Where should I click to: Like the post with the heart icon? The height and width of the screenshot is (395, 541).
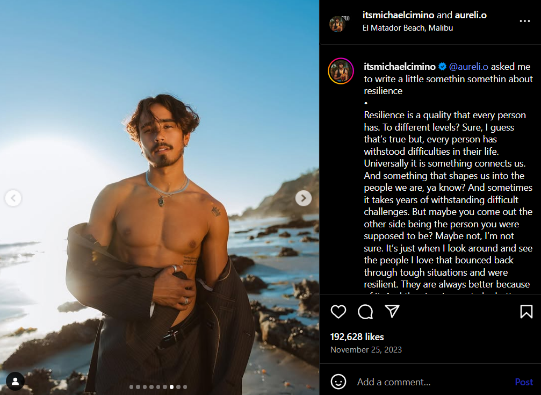click(338, 312)
